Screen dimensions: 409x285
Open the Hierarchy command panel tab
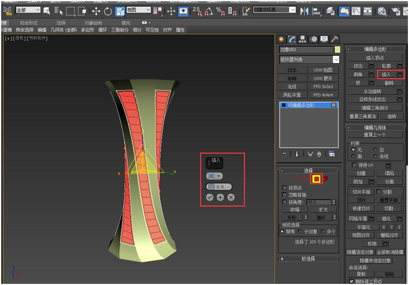point(303,39)
